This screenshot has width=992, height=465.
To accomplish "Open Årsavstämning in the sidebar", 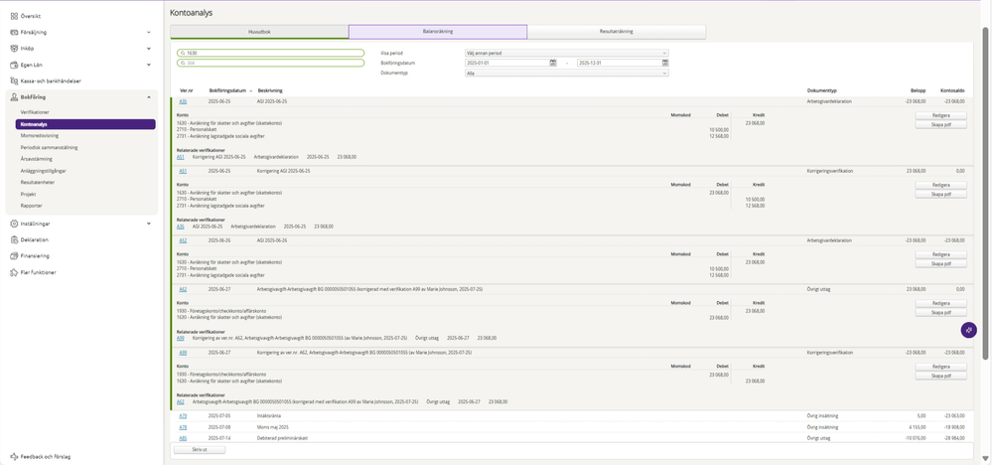I will [x=36, y=159].
